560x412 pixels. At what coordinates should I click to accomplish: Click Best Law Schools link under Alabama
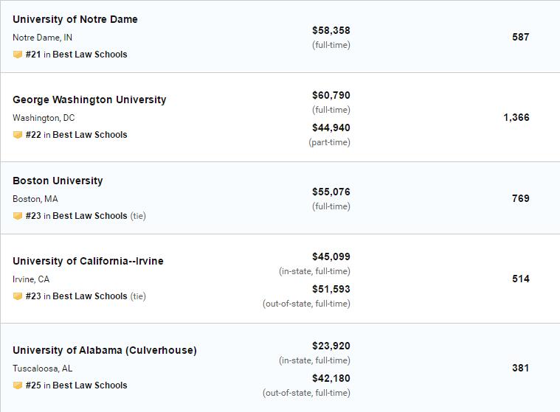(90, 385)
